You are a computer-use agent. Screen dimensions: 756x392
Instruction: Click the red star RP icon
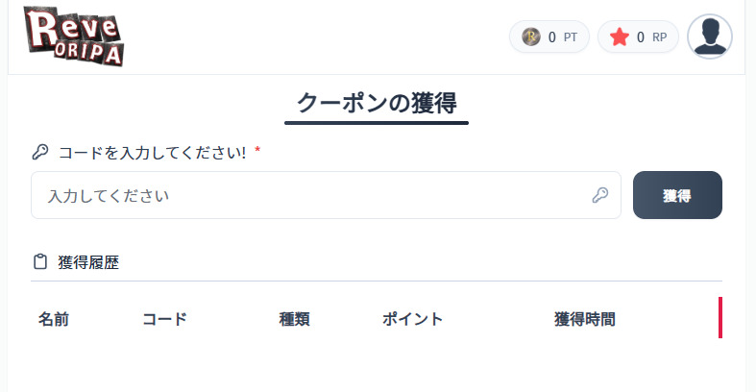coord(620,37)
